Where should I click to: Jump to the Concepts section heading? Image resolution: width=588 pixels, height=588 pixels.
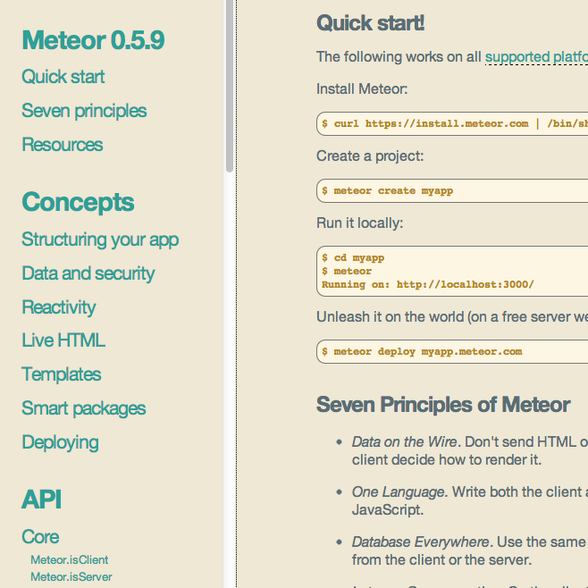pos(78,202)
